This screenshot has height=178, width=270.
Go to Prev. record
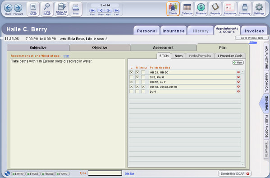click(x=101, y=10)
